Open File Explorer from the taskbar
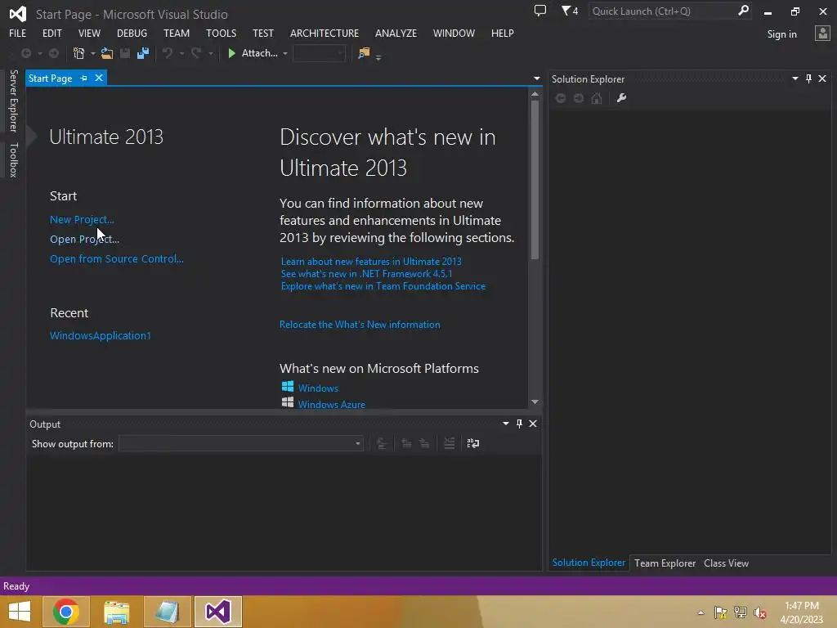Screen dimensions: 837x628 pyautogui.click(x=117, y=612)
